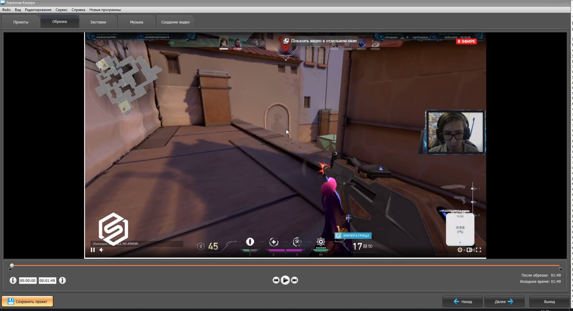The image size is (573, 311).
Task: Click Сохранить проект button
Action: (27, 302)
